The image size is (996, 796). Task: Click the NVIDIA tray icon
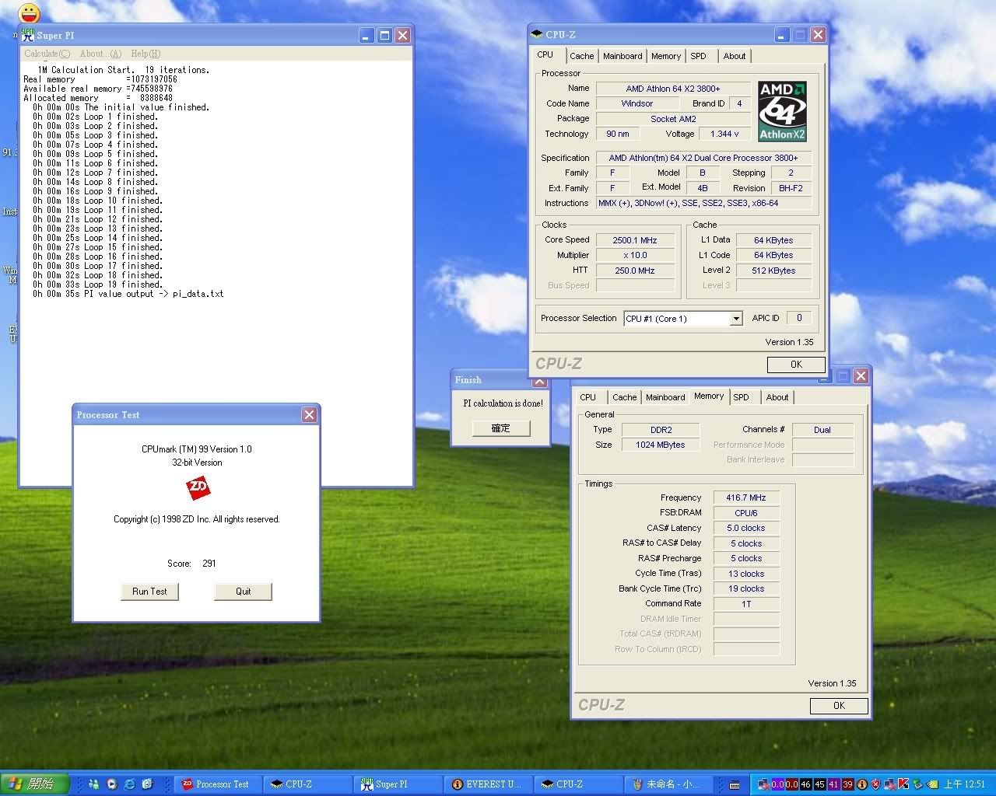click(x=931, y=784)
